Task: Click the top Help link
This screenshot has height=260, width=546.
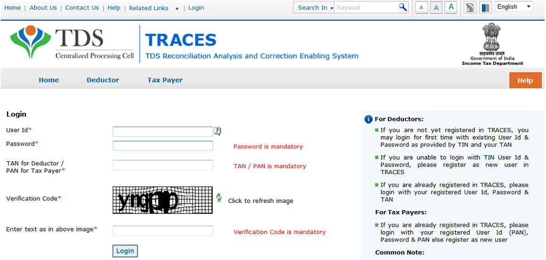Action: (x=114, y=8)
